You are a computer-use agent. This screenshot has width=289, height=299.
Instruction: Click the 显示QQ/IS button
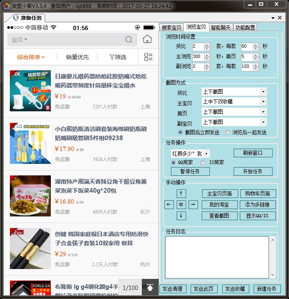pos(257,216)
